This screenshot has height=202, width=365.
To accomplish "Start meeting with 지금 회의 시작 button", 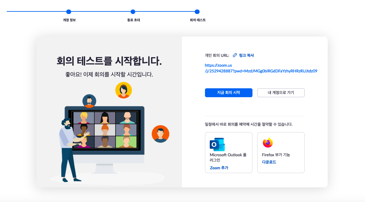I will point(229,92).
